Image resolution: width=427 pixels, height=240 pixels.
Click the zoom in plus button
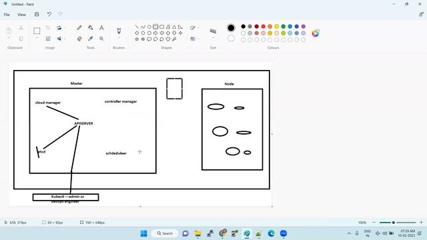pos(421,223)
